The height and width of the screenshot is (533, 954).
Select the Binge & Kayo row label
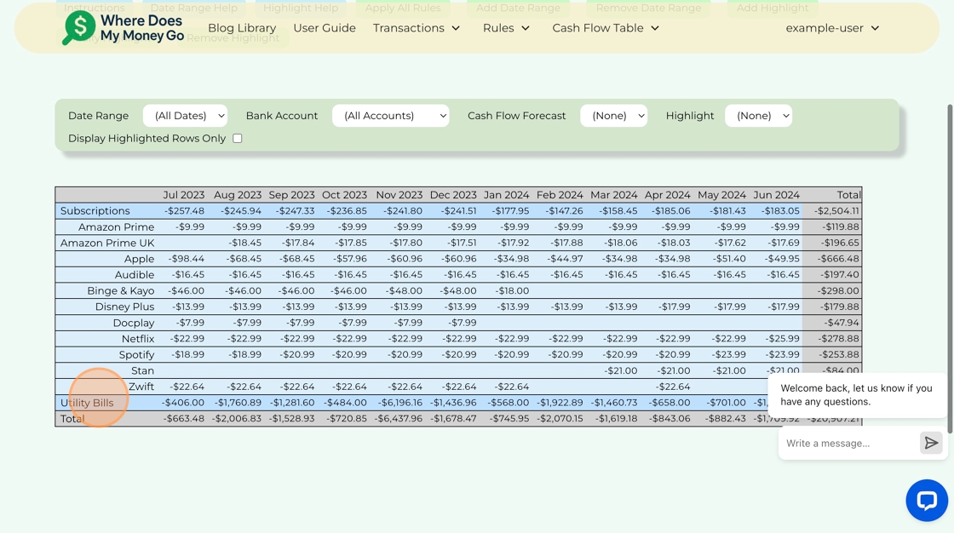click(x=120, y=291)
